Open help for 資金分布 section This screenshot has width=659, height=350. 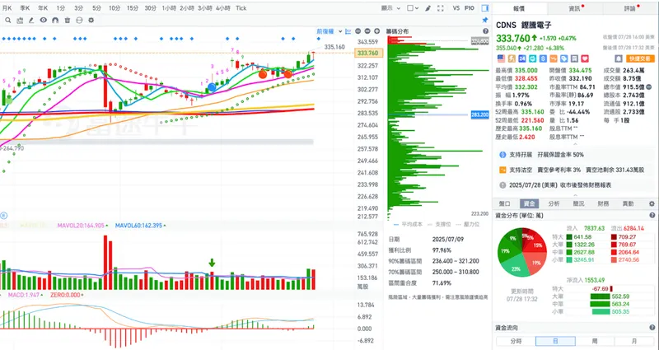tap(652, 215)
